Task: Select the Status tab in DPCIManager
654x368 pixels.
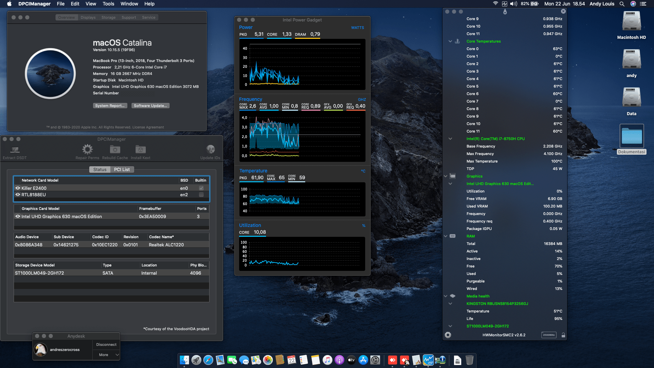Action: click(x=100, y=169)
